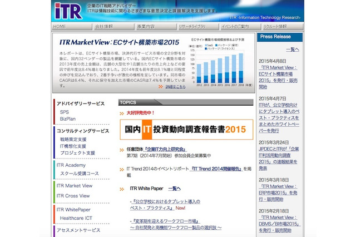Click the コンサルティングサービス sidebar heading
The height and width of the screenshot is (237, 356).
[x=83, y=131]
